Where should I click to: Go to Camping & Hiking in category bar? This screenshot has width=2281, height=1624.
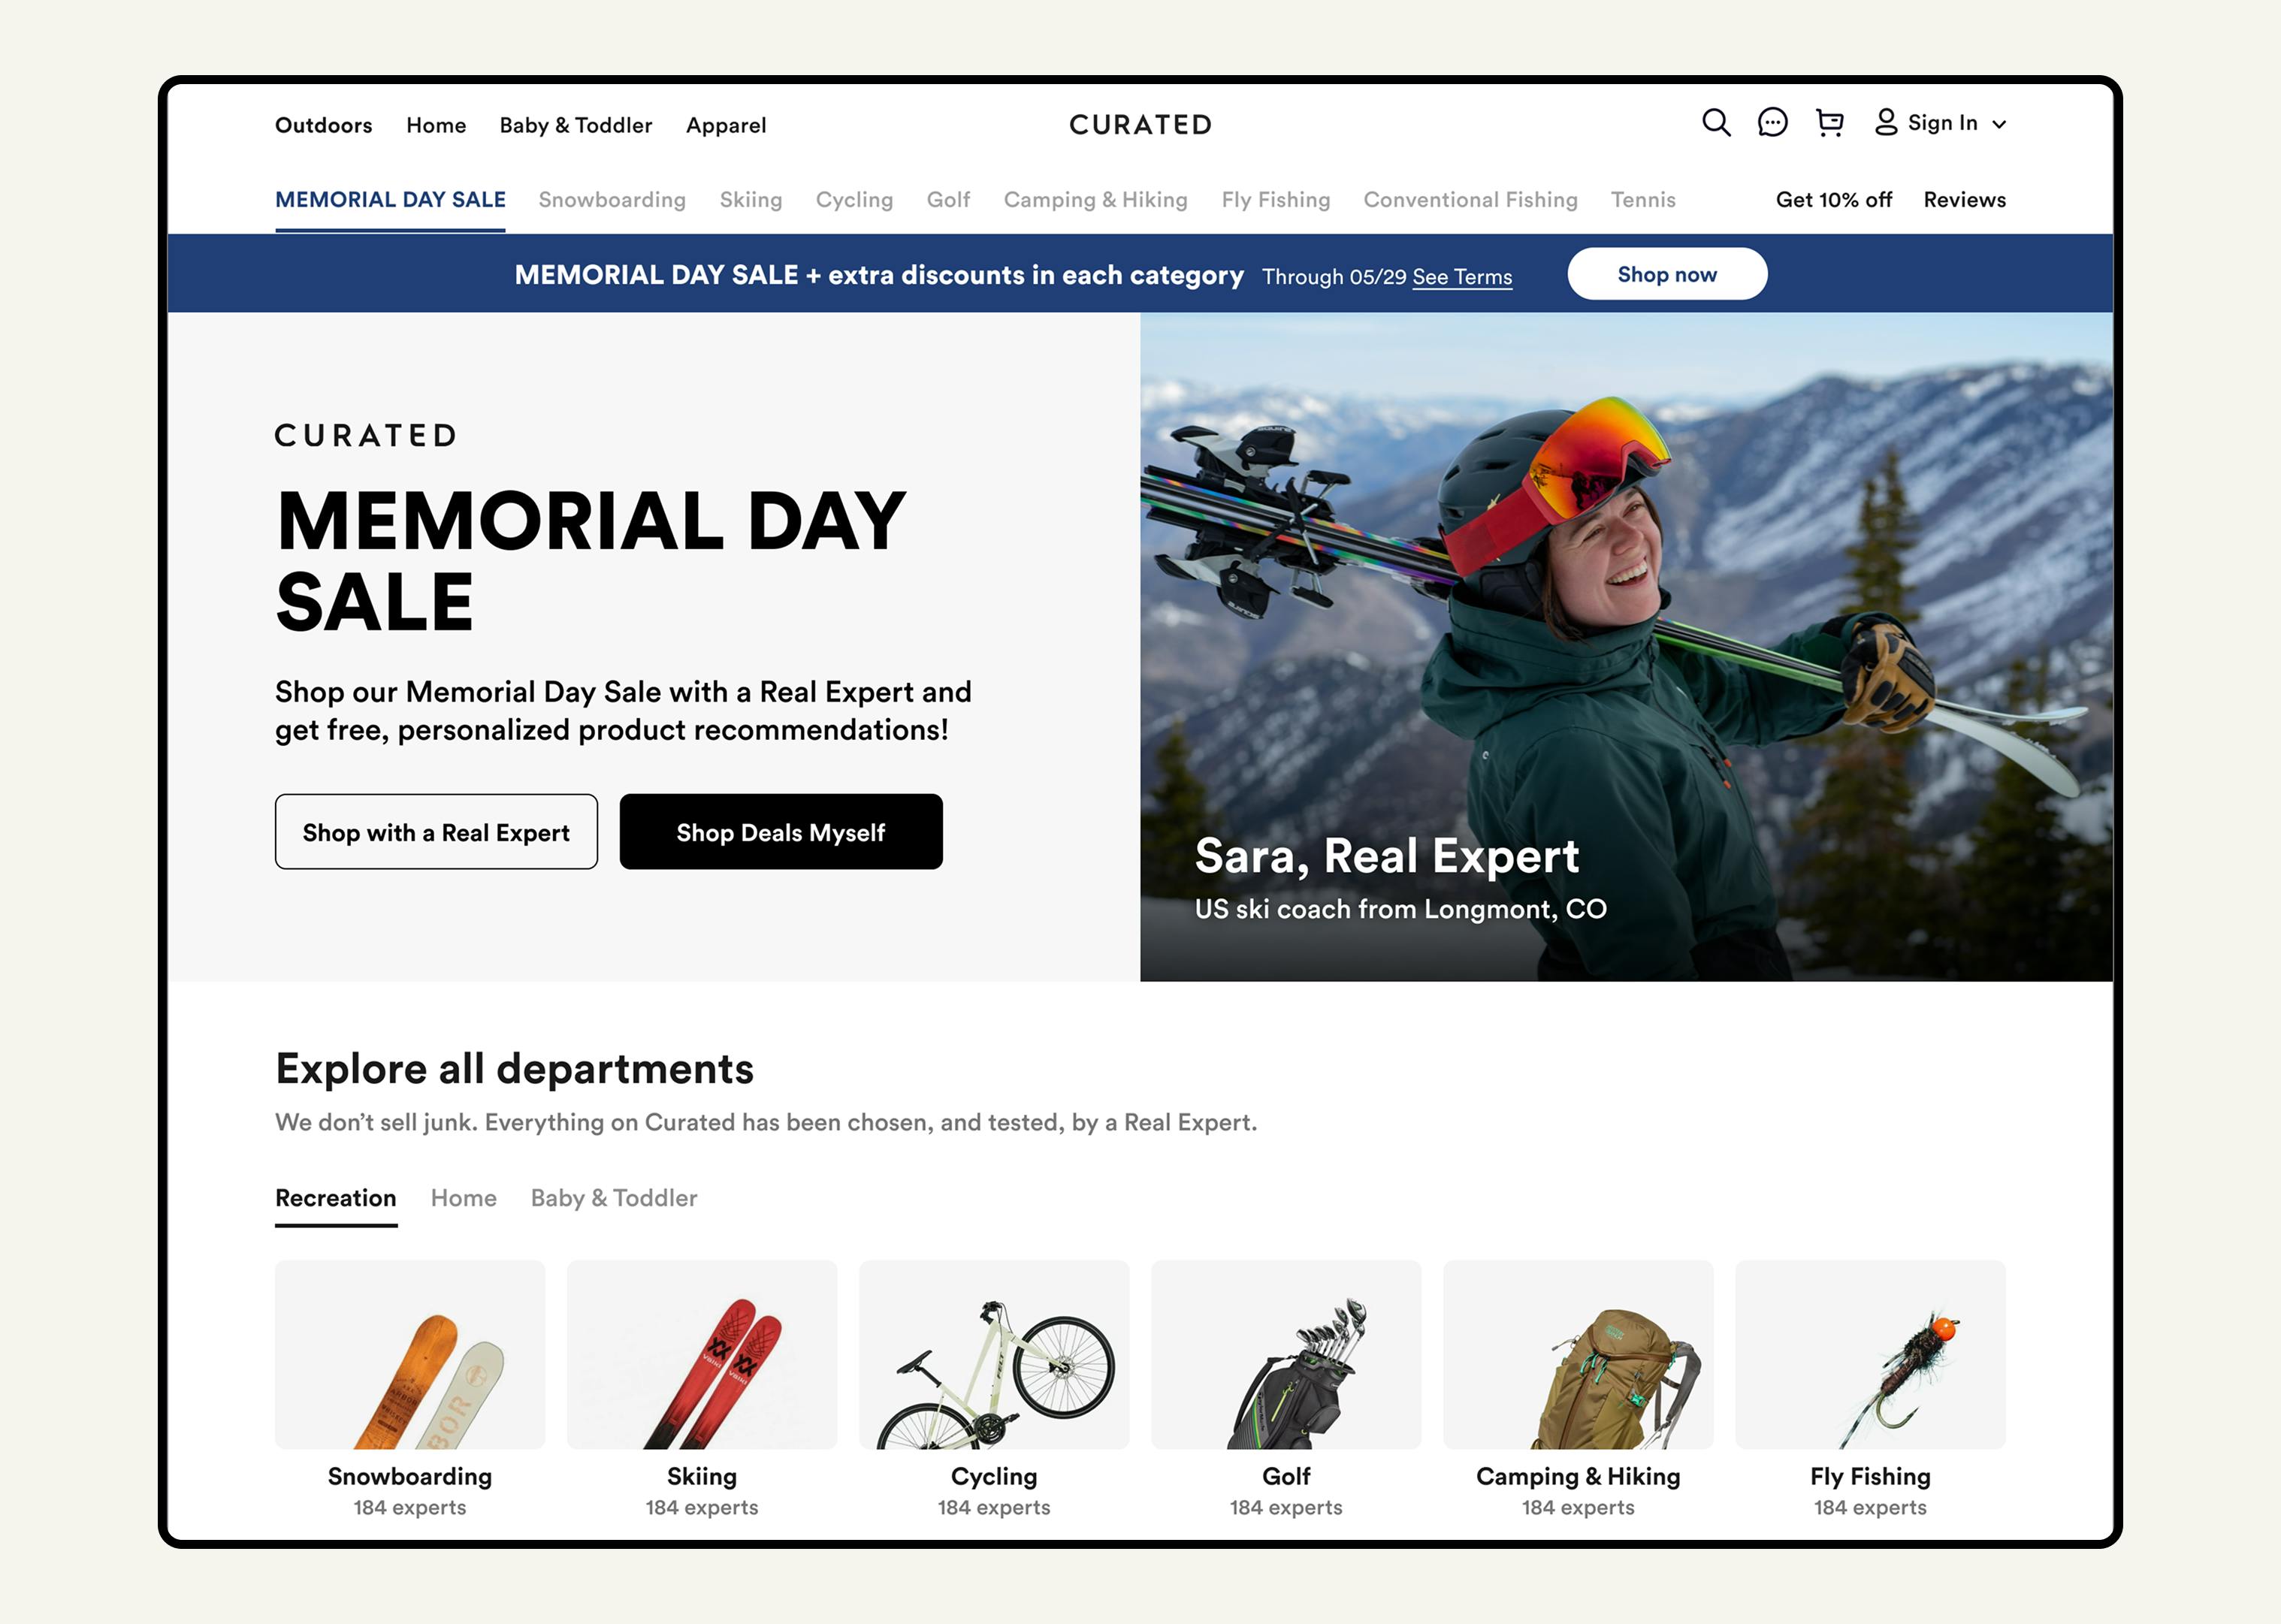click(1095, 200)
